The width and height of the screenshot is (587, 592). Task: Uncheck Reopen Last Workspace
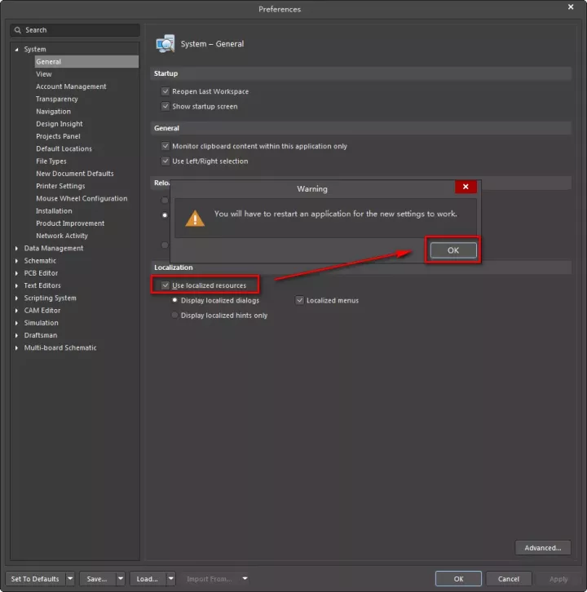166,91
